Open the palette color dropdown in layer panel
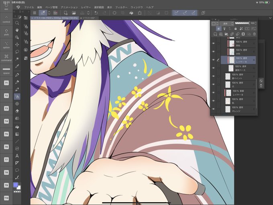Viewport: 273px width, 205px height. point(215,23)
